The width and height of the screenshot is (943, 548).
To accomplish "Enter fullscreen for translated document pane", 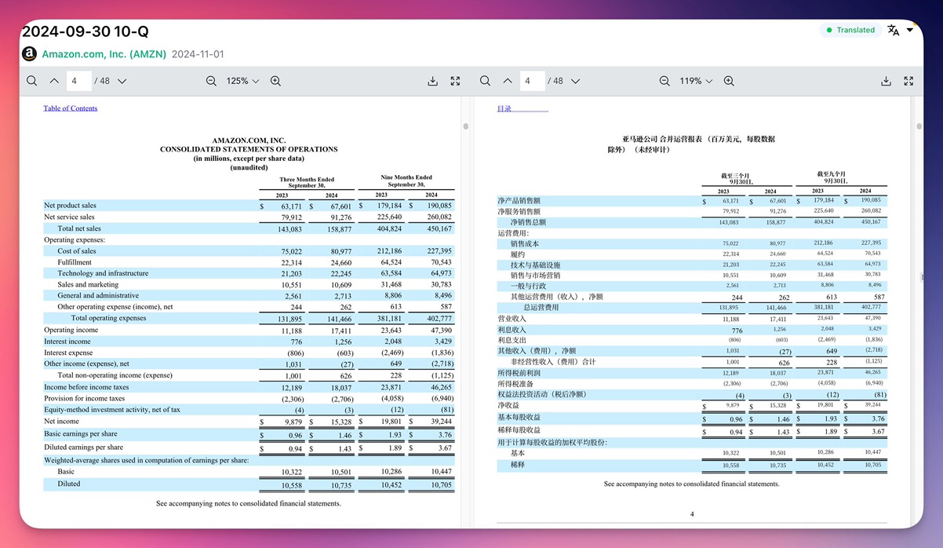I will 908,81.
